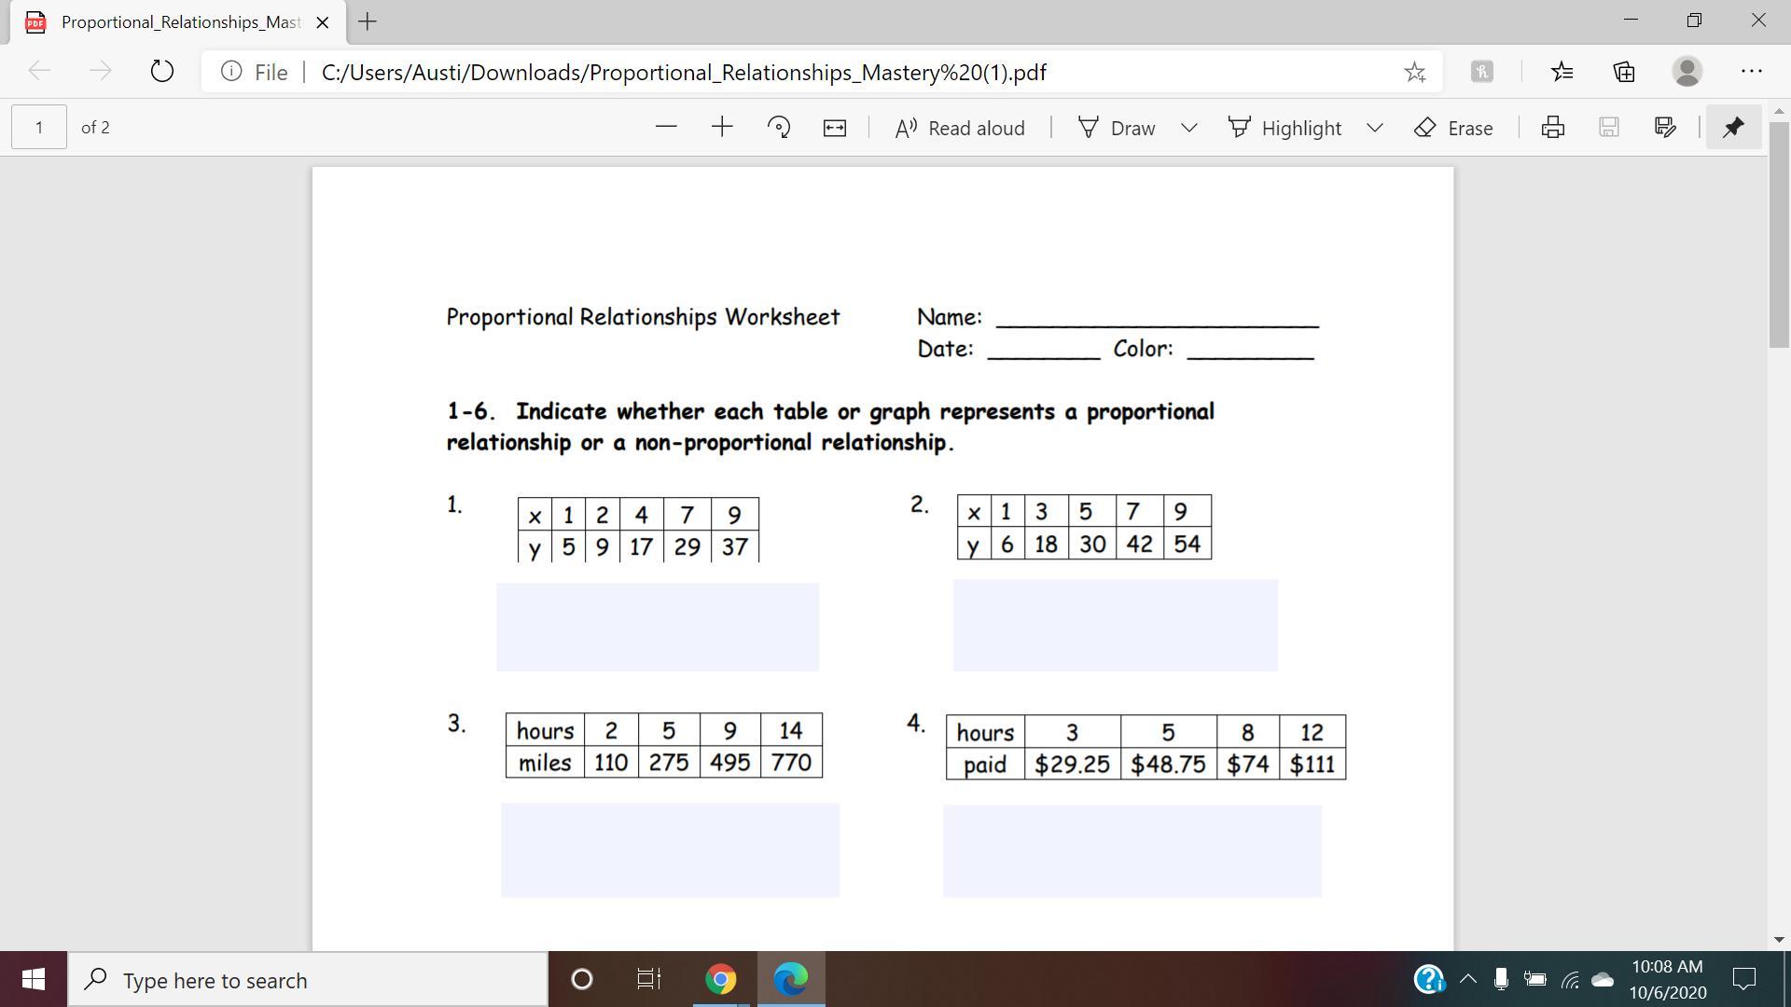Print the PDF document
The image size is (1791, 1007).
[x=1553, y=128]
